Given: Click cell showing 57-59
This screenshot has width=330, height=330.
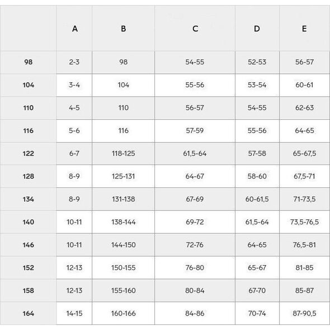Looking at the screenshot, I should pyautogui.click(x=195, y=131).
